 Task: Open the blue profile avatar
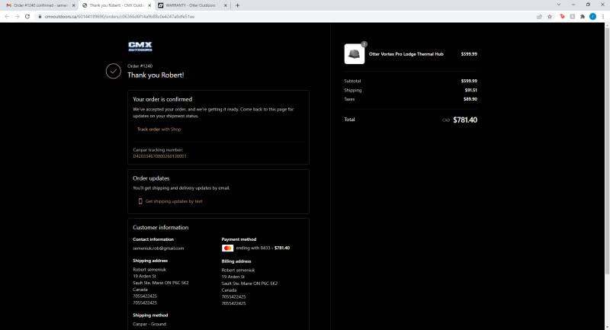(x=592, y=17)
